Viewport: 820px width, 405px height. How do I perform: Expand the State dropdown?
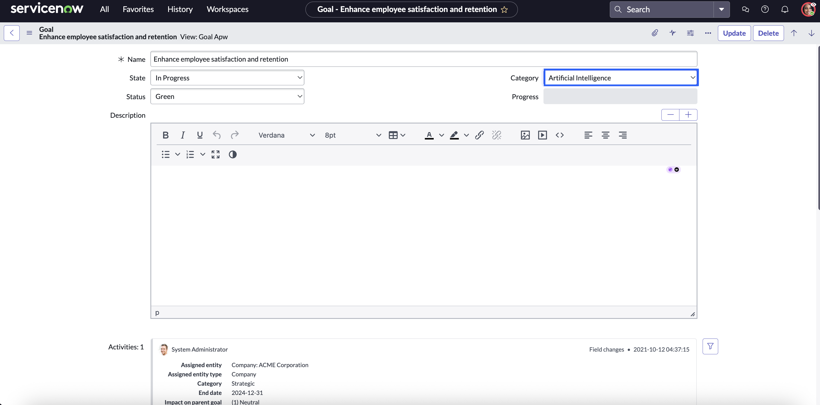click(x=227, y=78)
